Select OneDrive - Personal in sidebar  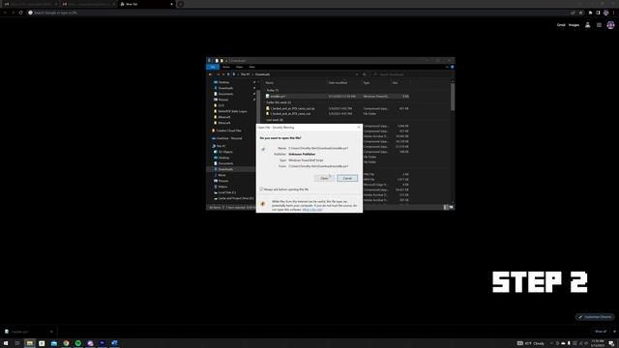[x=228, y=138]
